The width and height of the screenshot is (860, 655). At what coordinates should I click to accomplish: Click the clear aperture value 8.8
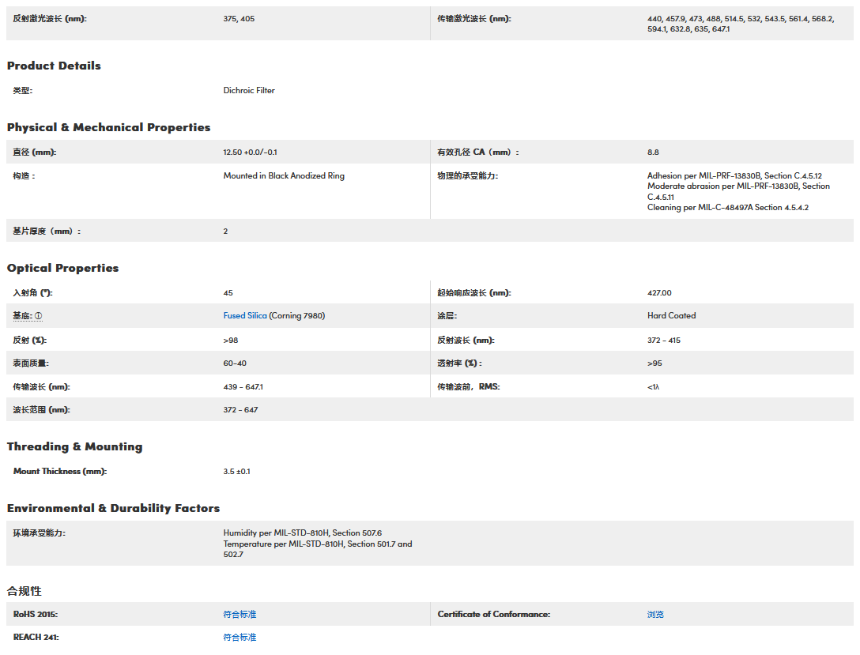pyautogui.click(x=653, y=152)
